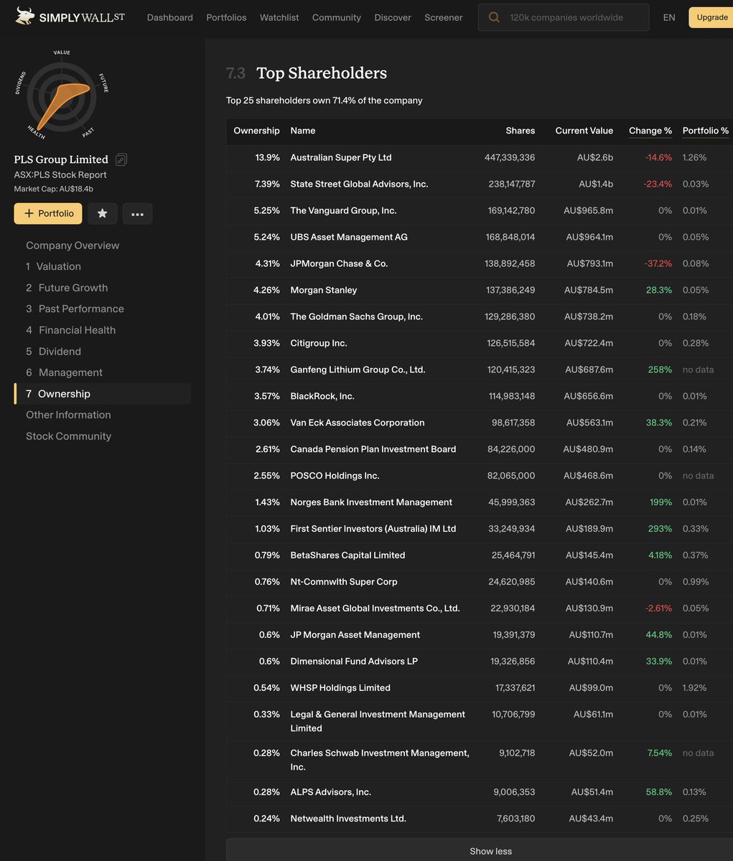This screenshot has height=861, width=733.
Task: Click JP Morgan Asset Management name
Action: [355, 635]
